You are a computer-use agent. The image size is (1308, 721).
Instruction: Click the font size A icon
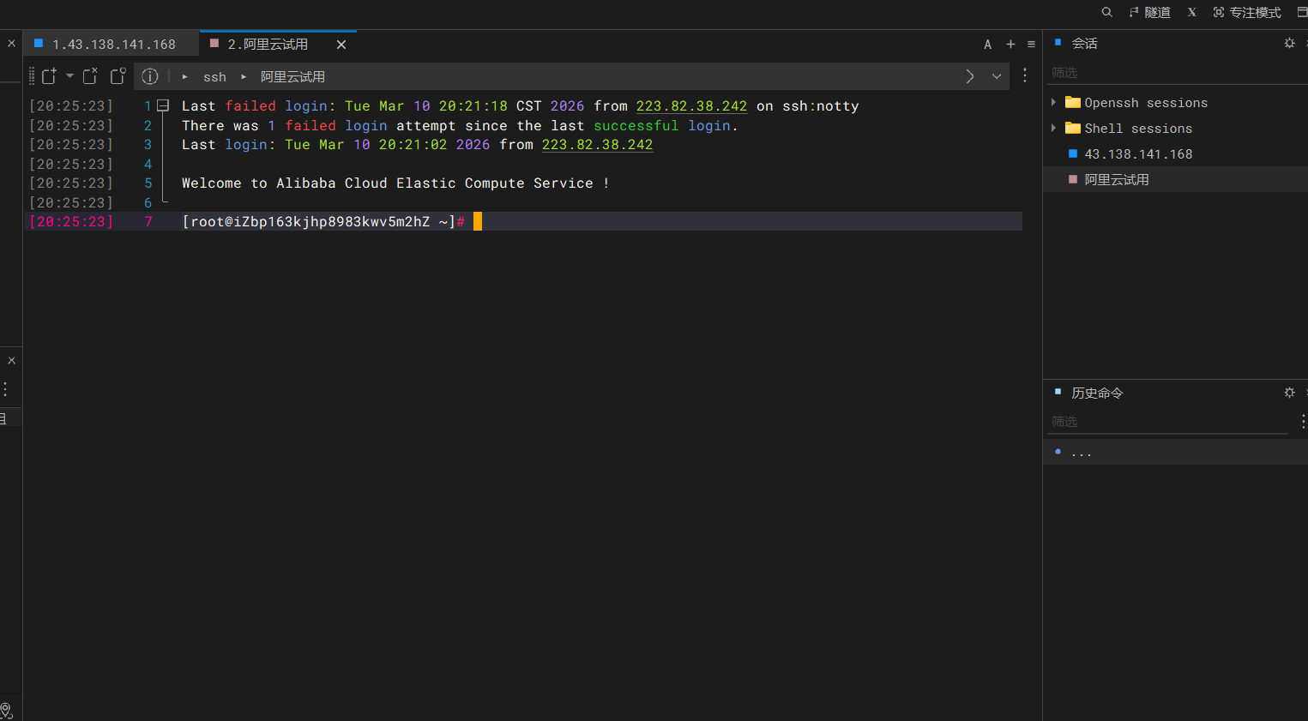pos(987,45)
